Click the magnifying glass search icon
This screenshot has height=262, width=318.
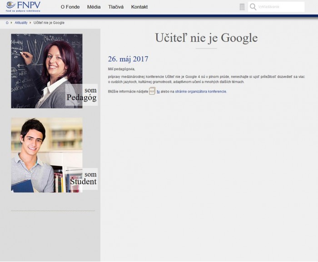click(x=253, y=7)
